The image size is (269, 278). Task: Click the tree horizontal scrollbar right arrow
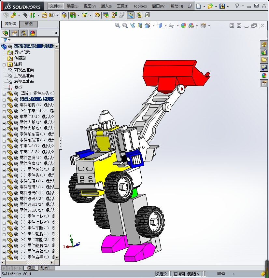(51, 262)
